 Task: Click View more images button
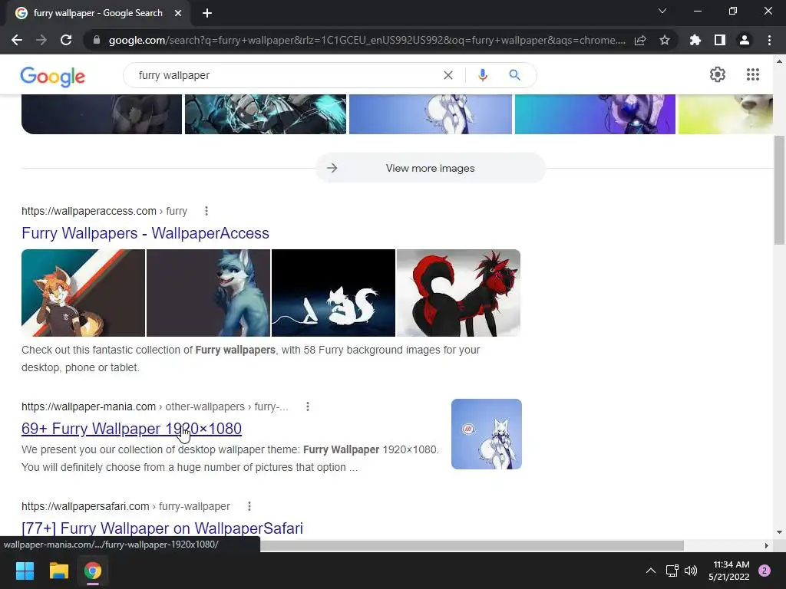(x=430, y=168)
